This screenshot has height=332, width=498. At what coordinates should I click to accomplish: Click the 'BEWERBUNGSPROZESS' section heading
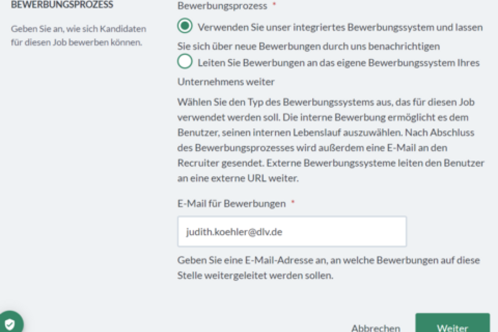tap(62, 4)
